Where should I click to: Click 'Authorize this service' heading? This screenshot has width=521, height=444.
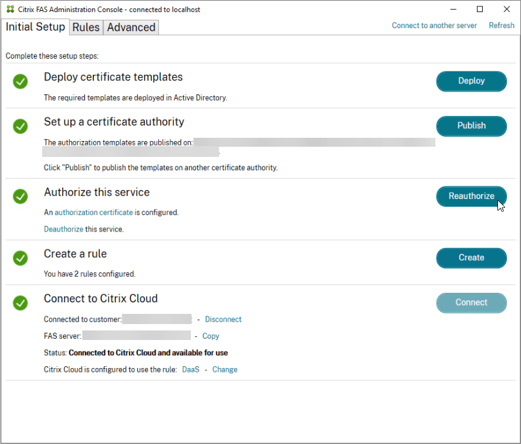96,192
